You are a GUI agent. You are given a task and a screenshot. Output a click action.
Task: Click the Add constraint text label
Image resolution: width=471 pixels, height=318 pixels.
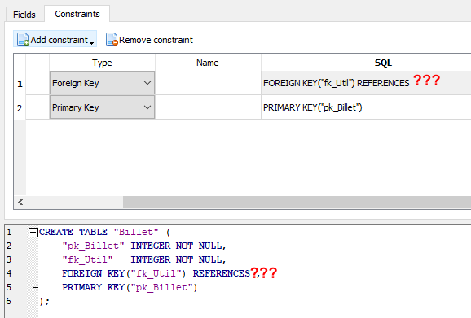coord(59,40)
